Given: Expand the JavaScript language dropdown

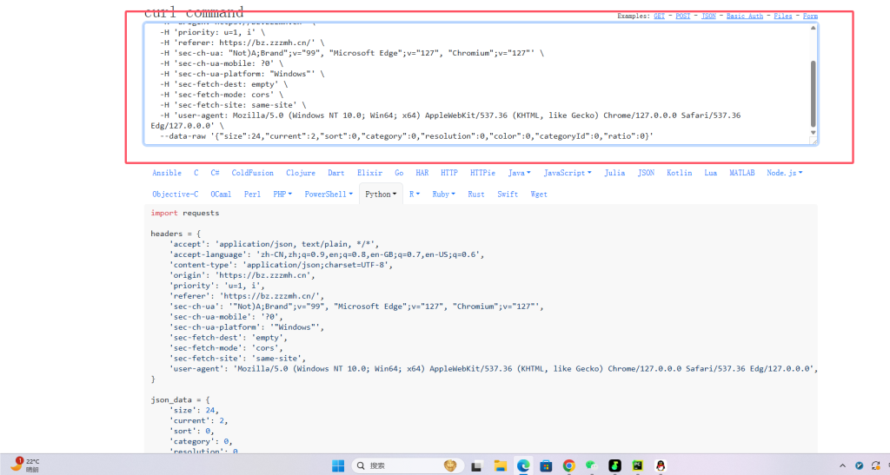Looking at the screenshot, I should tap(568, 173).
